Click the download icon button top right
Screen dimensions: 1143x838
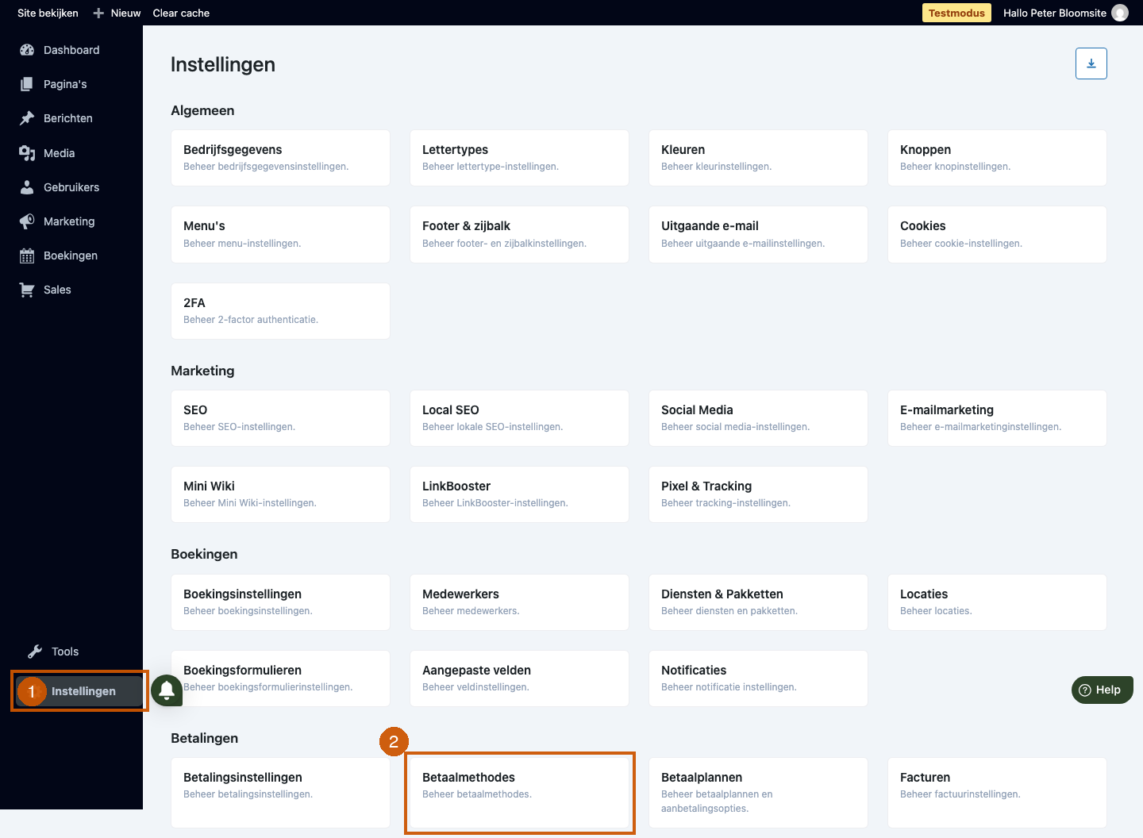click(x=1091, y=63)
